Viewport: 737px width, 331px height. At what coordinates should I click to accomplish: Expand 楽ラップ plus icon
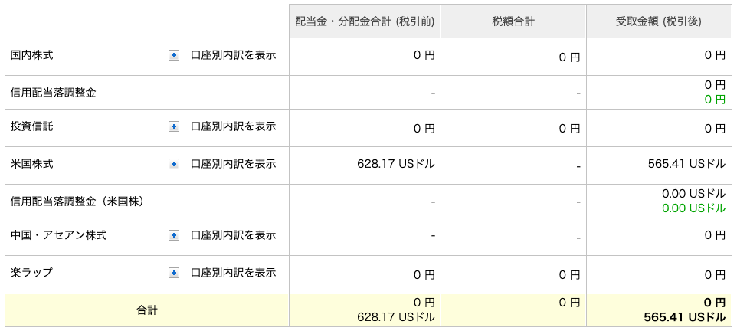[x=174, y=273]
